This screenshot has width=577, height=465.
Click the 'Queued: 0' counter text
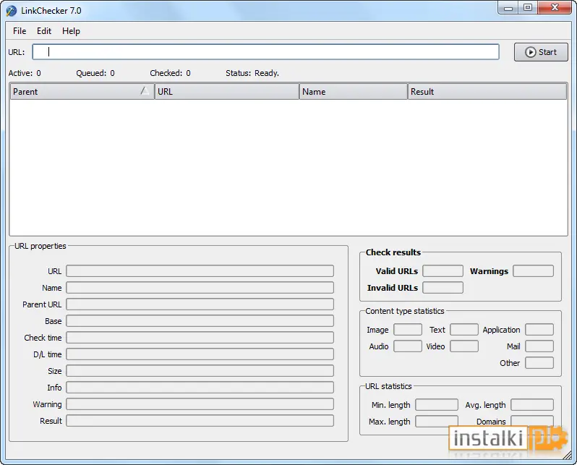[95, 73]
